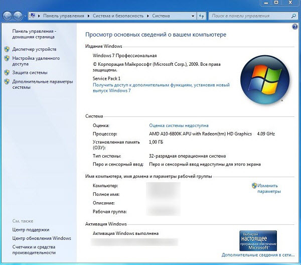Screen dimensions: 301x265
Task: Click the Windows logo image
Action: [265, 80]
